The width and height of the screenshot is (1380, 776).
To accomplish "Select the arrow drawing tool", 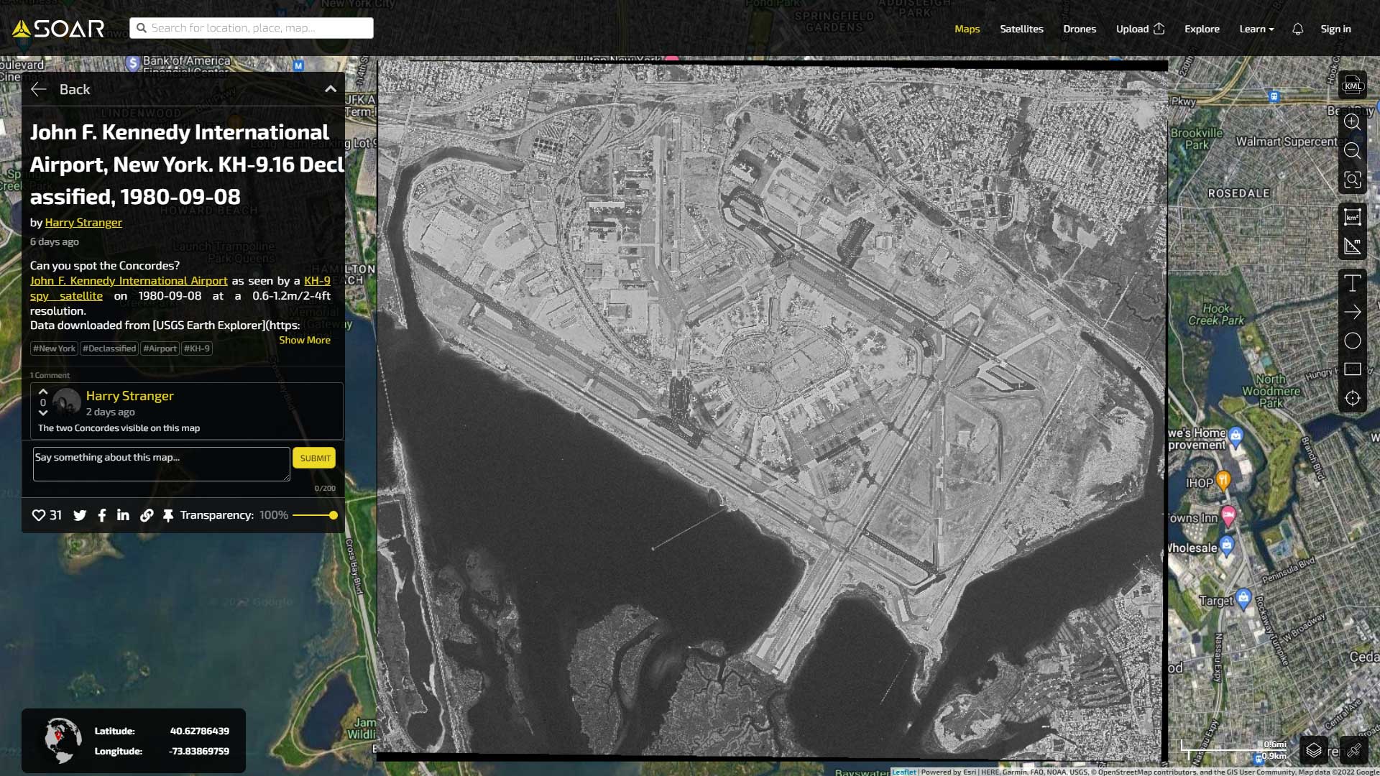I will tap(1353, 312).
